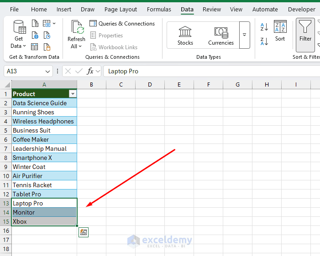This screenshot has width=320, height=256.
Task: Click the From Table/Range icon
Action: 35,47
